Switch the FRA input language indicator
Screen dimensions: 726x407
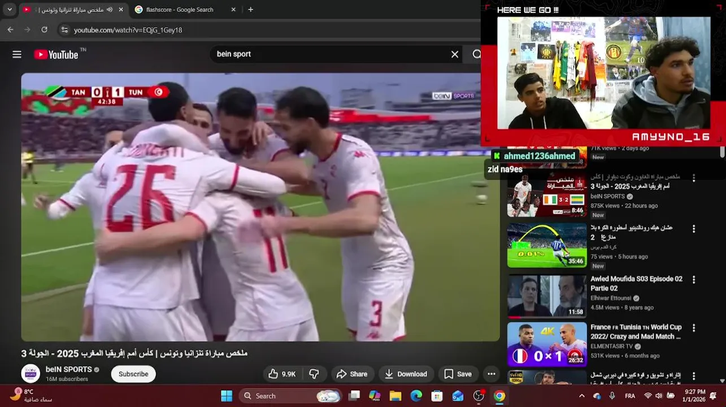(630, 396)
